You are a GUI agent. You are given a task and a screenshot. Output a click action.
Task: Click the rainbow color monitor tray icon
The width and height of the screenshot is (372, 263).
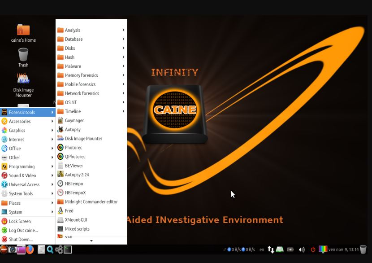[323, 249]
